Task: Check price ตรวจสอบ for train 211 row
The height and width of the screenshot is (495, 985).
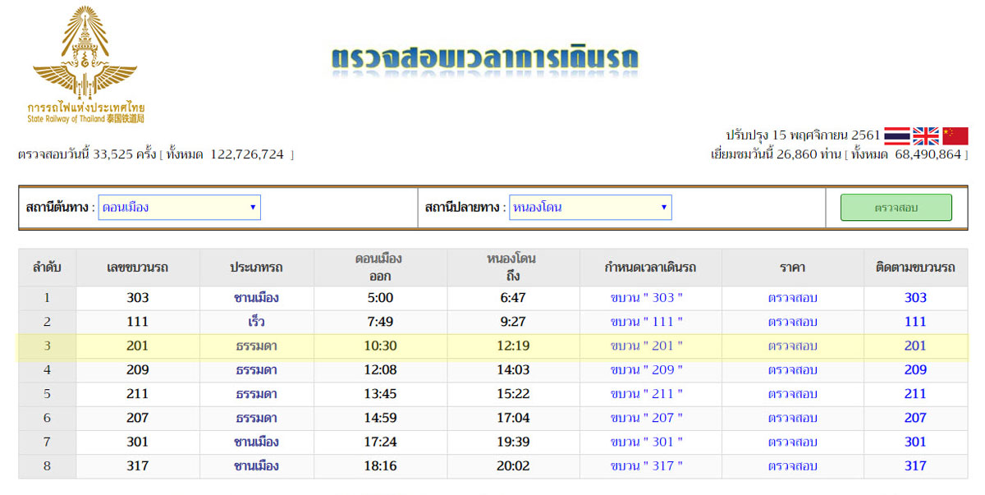Action: pos(793,394)
